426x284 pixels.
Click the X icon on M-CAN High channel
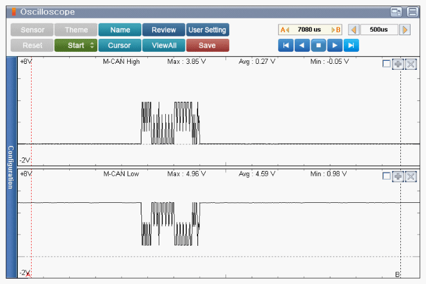pos(410,64)
